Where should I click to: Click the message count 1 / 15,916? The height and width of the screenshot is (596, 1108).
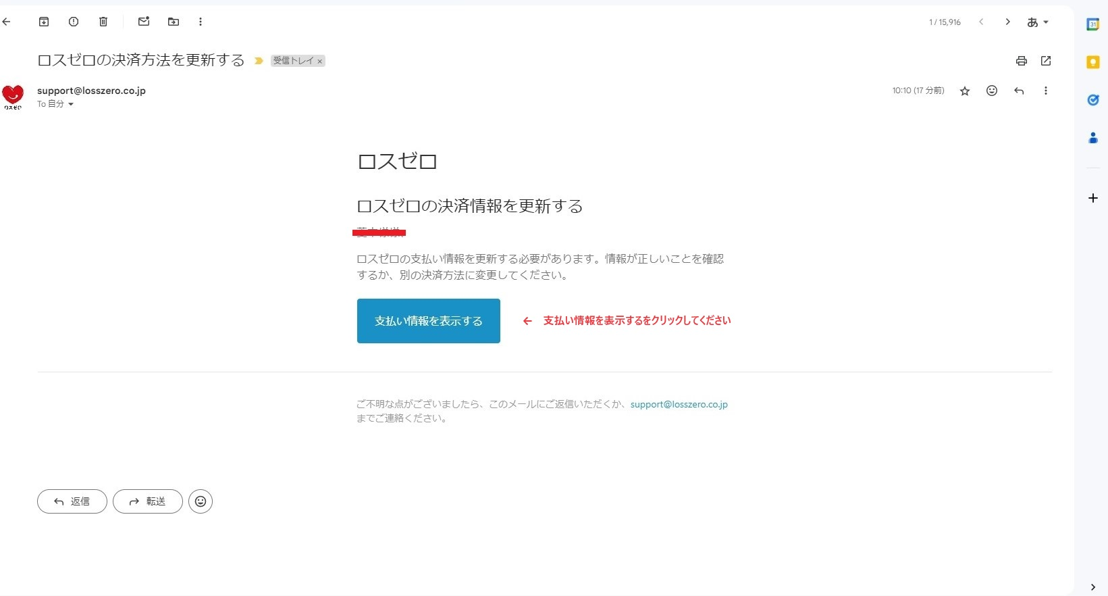click(945, 22)
